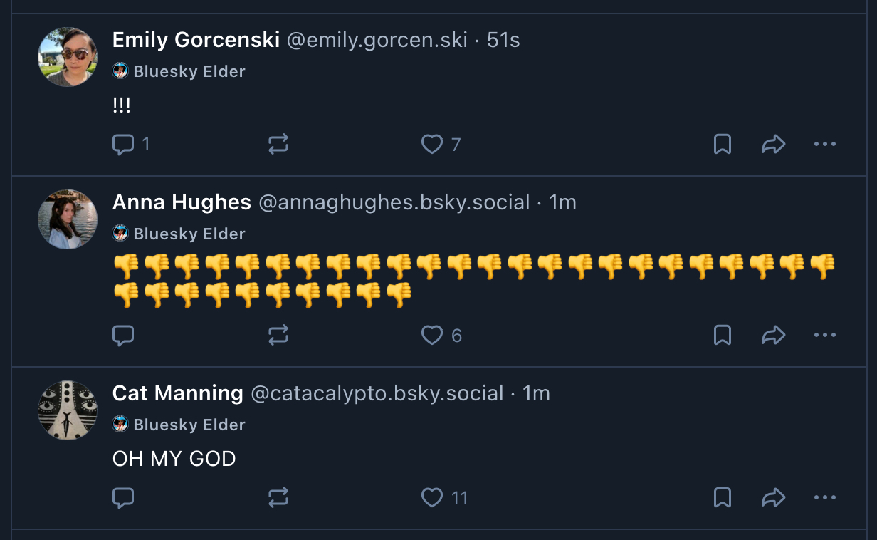Like Anna Hughes's thumbs-down post
The height and width of the screenshot is (540, 877).
click(432, 336)
